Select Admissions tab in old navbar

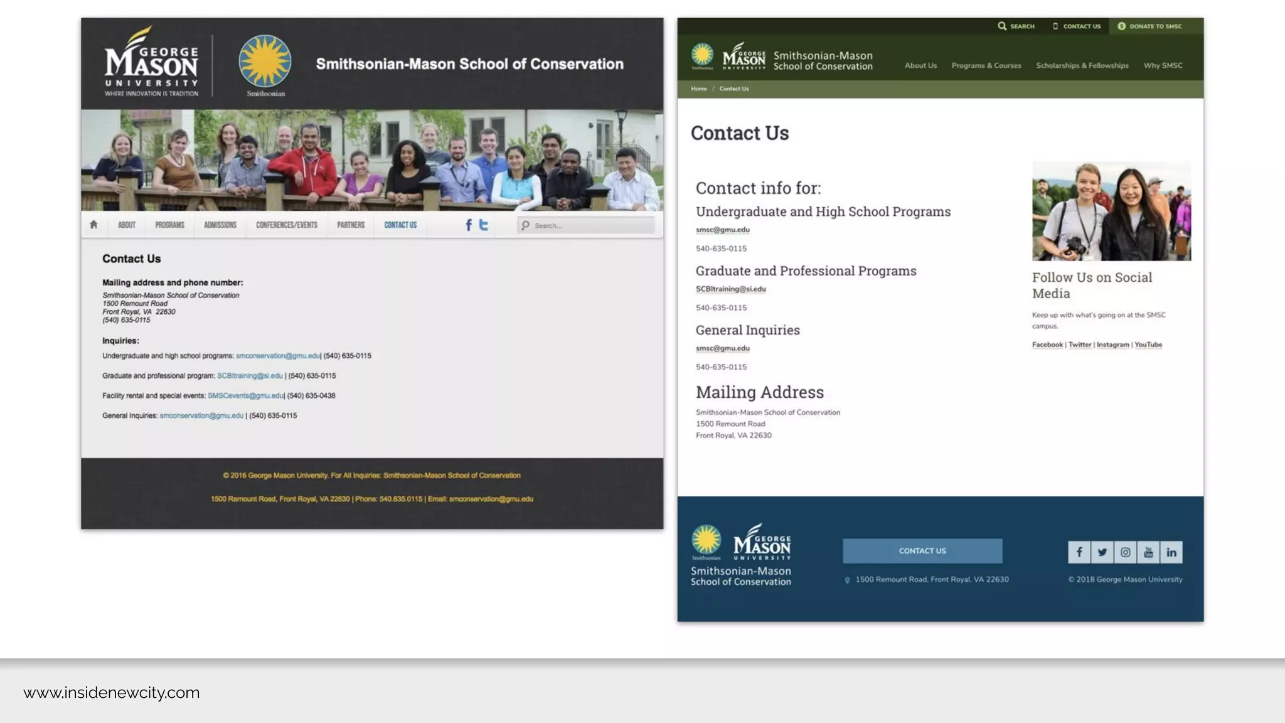click(220, 225)
